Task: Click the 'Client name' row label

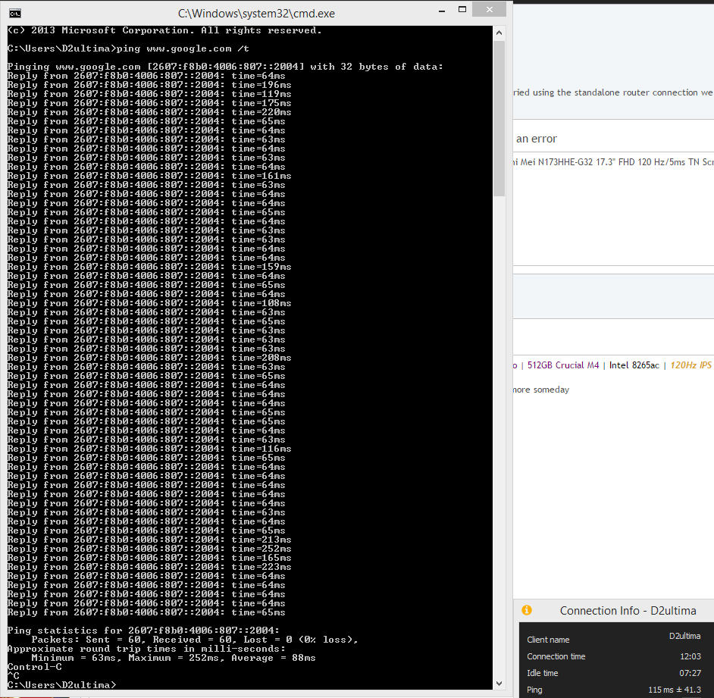Action: click(548, 640)
